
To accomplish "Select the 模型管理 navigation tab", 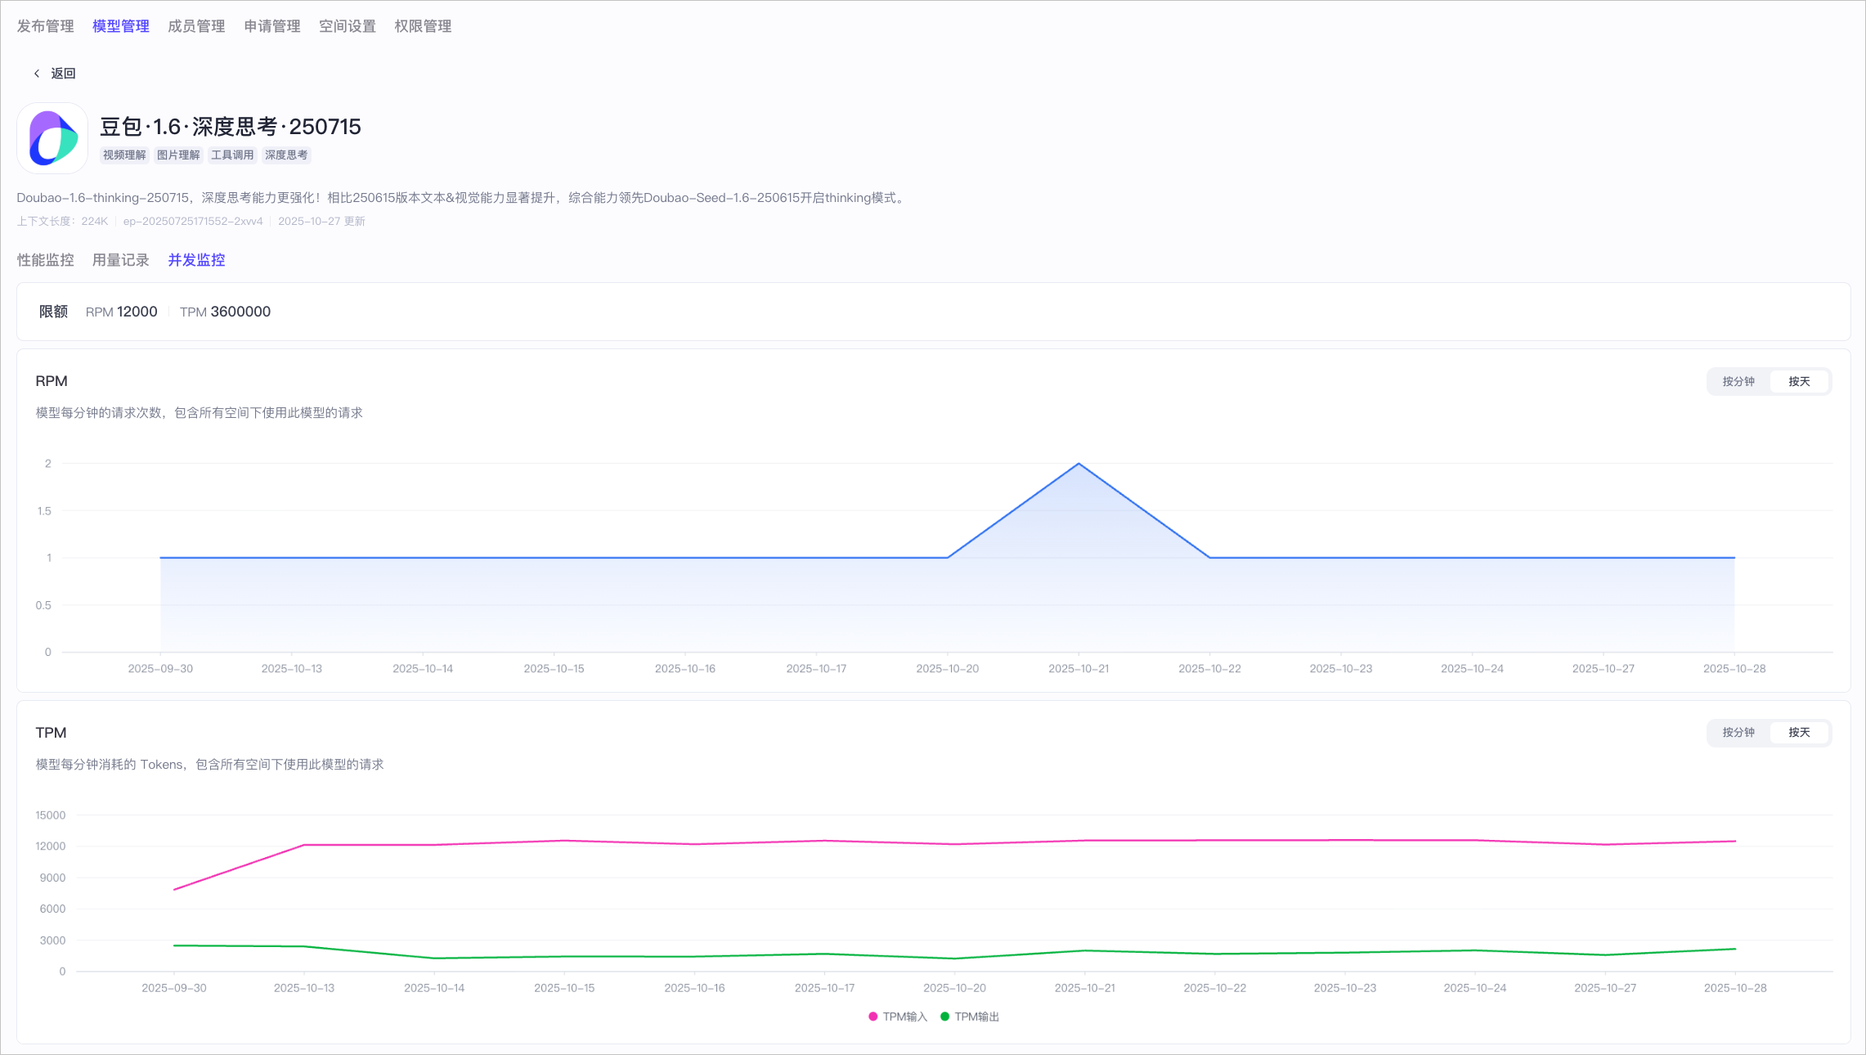I will 121,26.
